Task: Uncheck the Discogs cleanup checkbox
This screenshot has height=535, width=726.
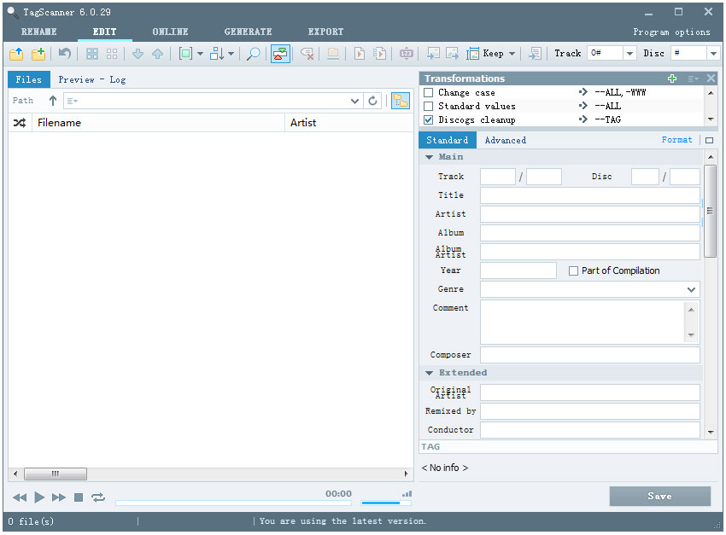Action: click(x=429, y=120)
